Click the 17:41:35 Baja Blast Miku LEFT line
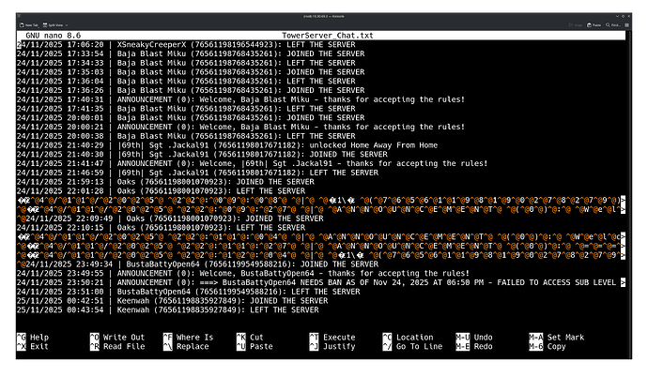 click(x=186, y=109)
